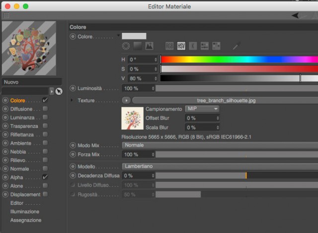Open the color mixer sliders icon
Image resolution: width=318 pixels, height=233 pixels.
tap(204, 46)
